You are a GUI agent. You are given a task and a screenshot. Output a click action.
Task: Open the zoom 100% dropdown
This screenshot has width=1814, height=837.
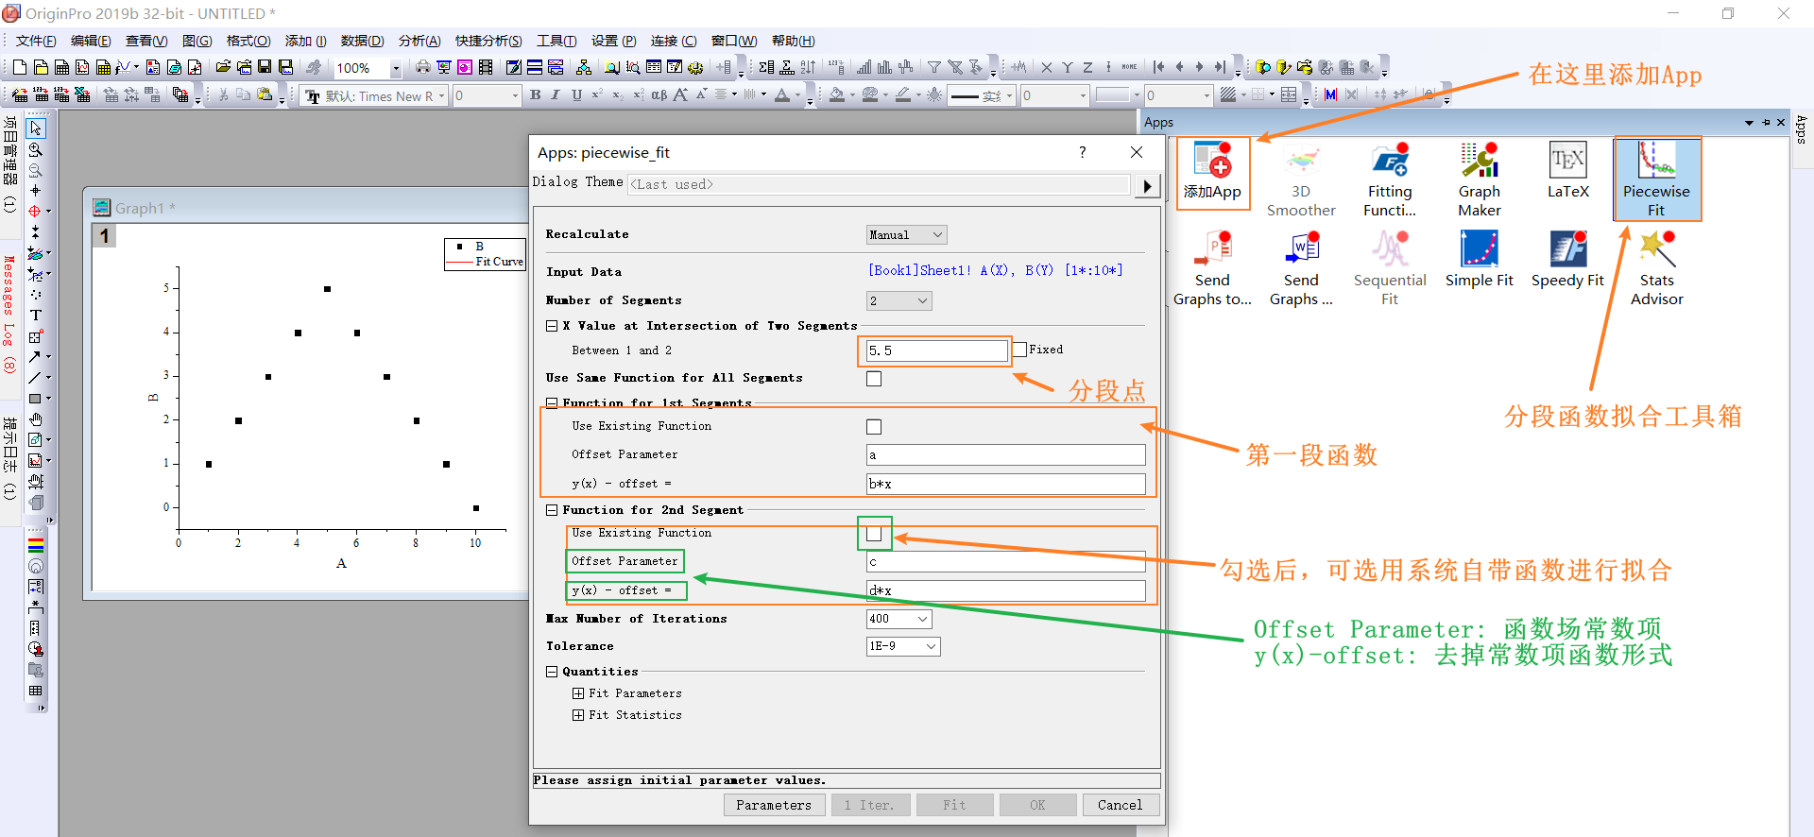click(x=396, y=68)
